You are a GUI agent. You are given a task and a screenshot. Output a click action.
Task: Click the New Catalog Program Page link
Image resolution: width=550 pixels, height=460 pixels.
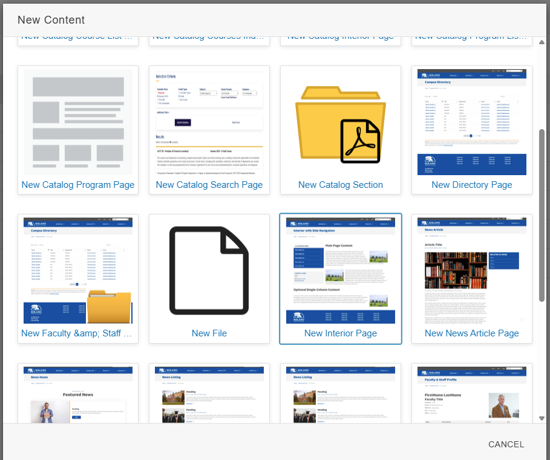coord(78,185)
